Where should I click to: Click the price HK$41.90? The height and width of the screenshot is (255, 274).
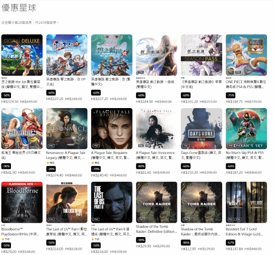coord(9,172)
